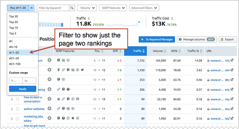Viewport: 239px width, 129px height.
Task: Remove the Pos: #11–20 filter with the X
Action: 31,8
